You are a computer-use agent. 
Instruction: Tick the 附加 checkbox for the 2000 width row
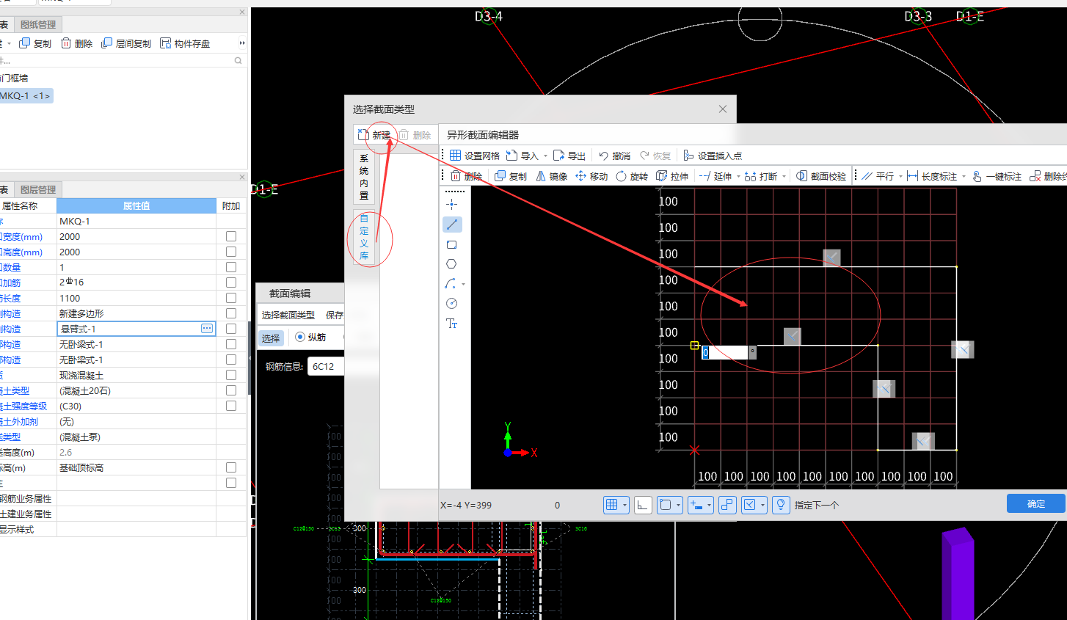click(x=231, y=236)
